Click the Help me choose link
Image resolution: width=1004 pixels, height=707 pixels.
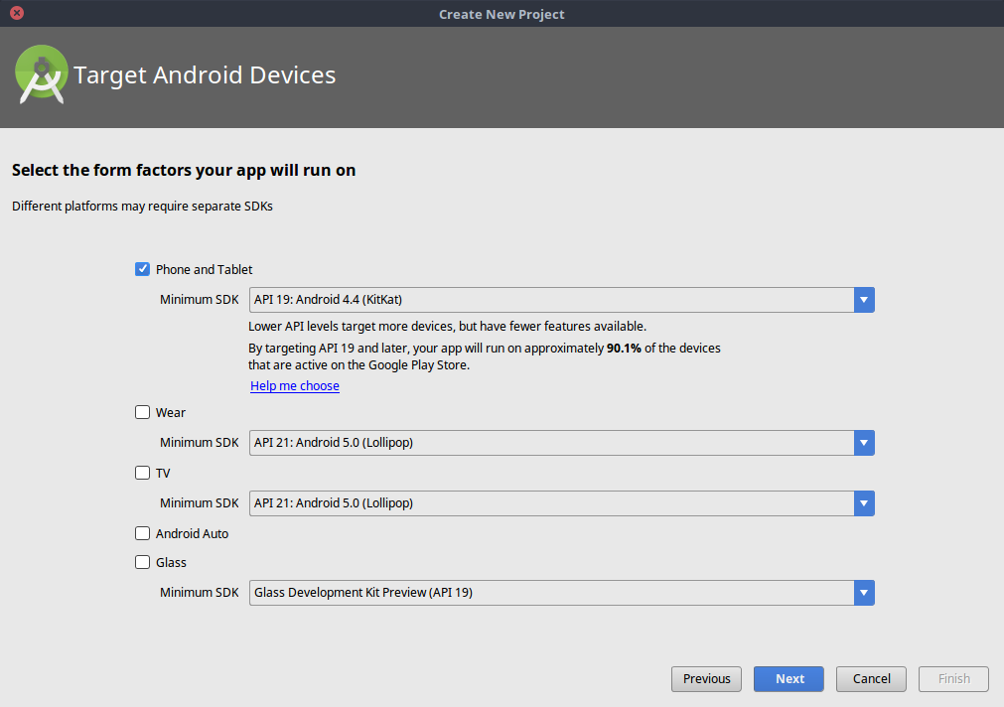click(x=294, y=385)
